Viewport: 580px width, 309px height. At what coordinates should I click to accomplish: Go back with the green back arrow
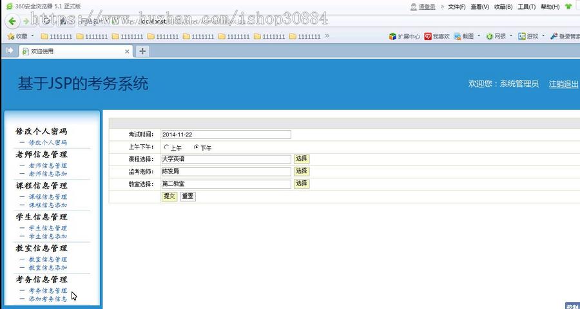click(x=12, y=21)
